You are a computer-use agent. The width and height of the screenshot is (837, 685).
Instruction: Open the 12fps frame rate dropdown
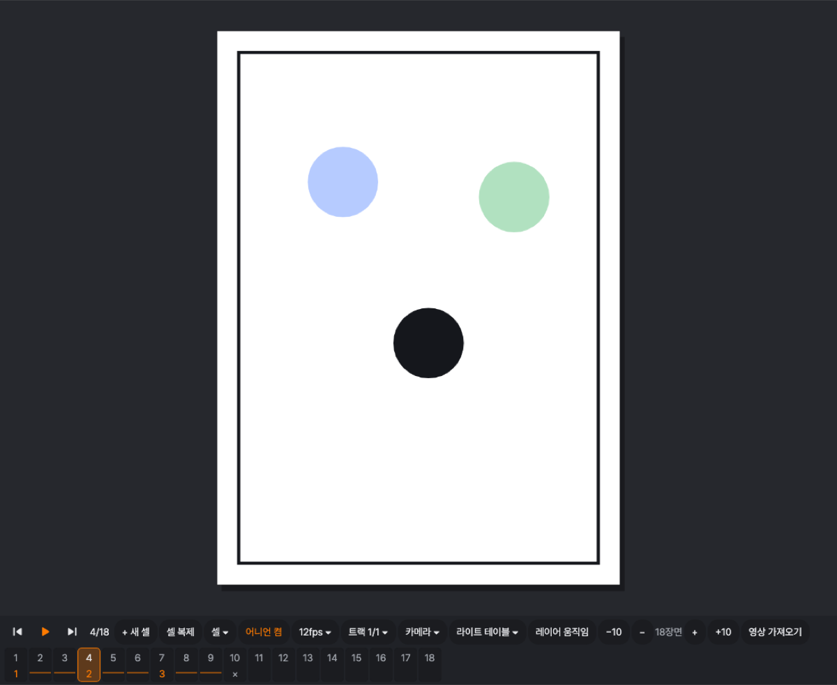pyautogui.click(x=315, y=632)
